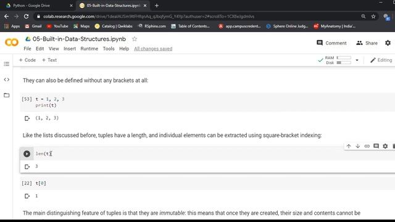The height and width of the screenshot is (222, 395).
Task: Select execution count [22] of t[0] cell
Action: tap(27, 183)
